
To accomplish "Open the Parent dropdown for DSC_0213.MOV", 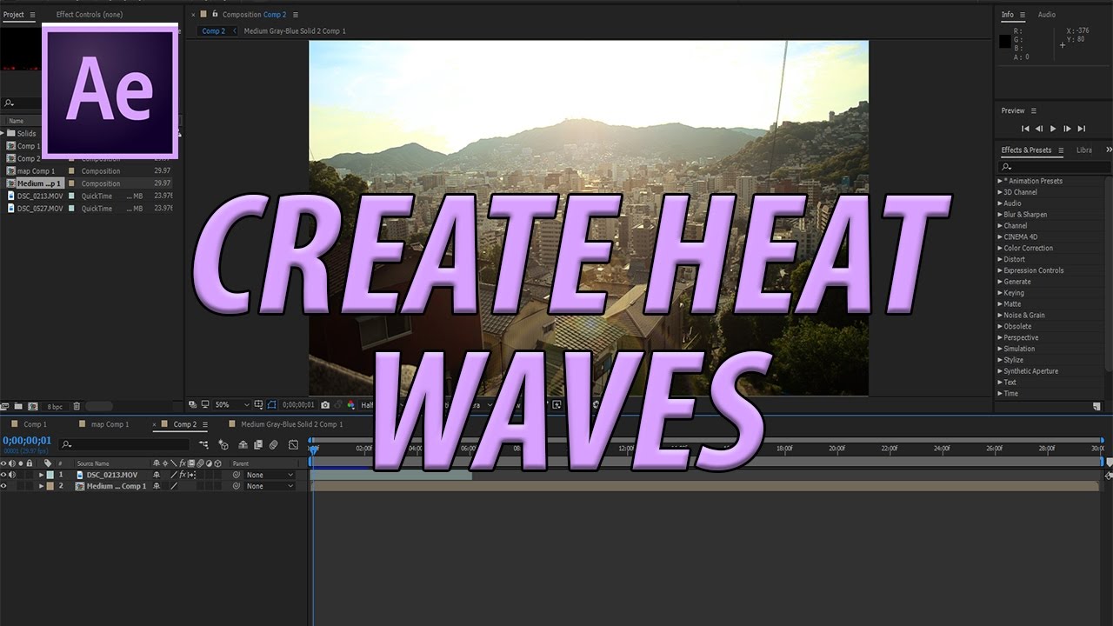I will (269, 475).
